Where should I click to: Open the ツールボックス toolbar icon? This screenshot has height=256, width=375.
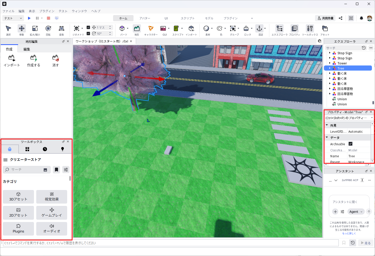(310, 30)
